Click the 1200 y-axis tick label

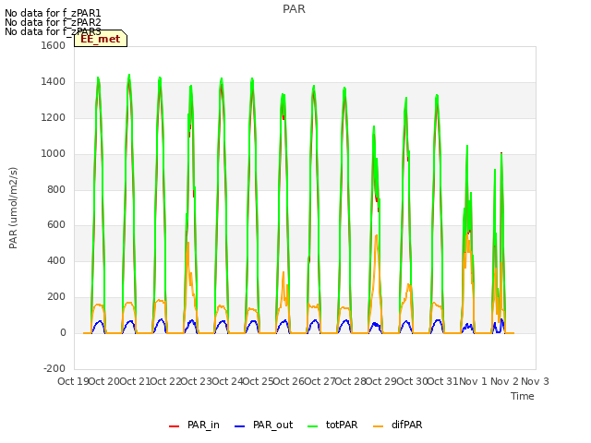click(x=54, y=117)
